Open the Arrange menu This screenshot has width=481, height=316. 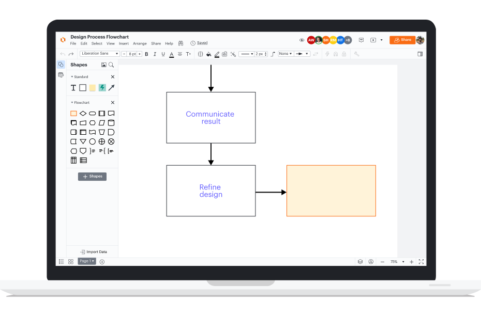click(x=140, y=44)
